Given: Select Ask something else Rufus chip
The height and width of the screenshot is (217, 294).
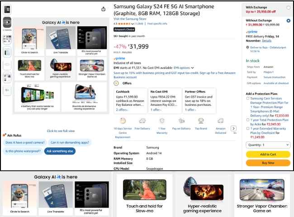Looking at the screenshot, I should (x=60, y=151).
